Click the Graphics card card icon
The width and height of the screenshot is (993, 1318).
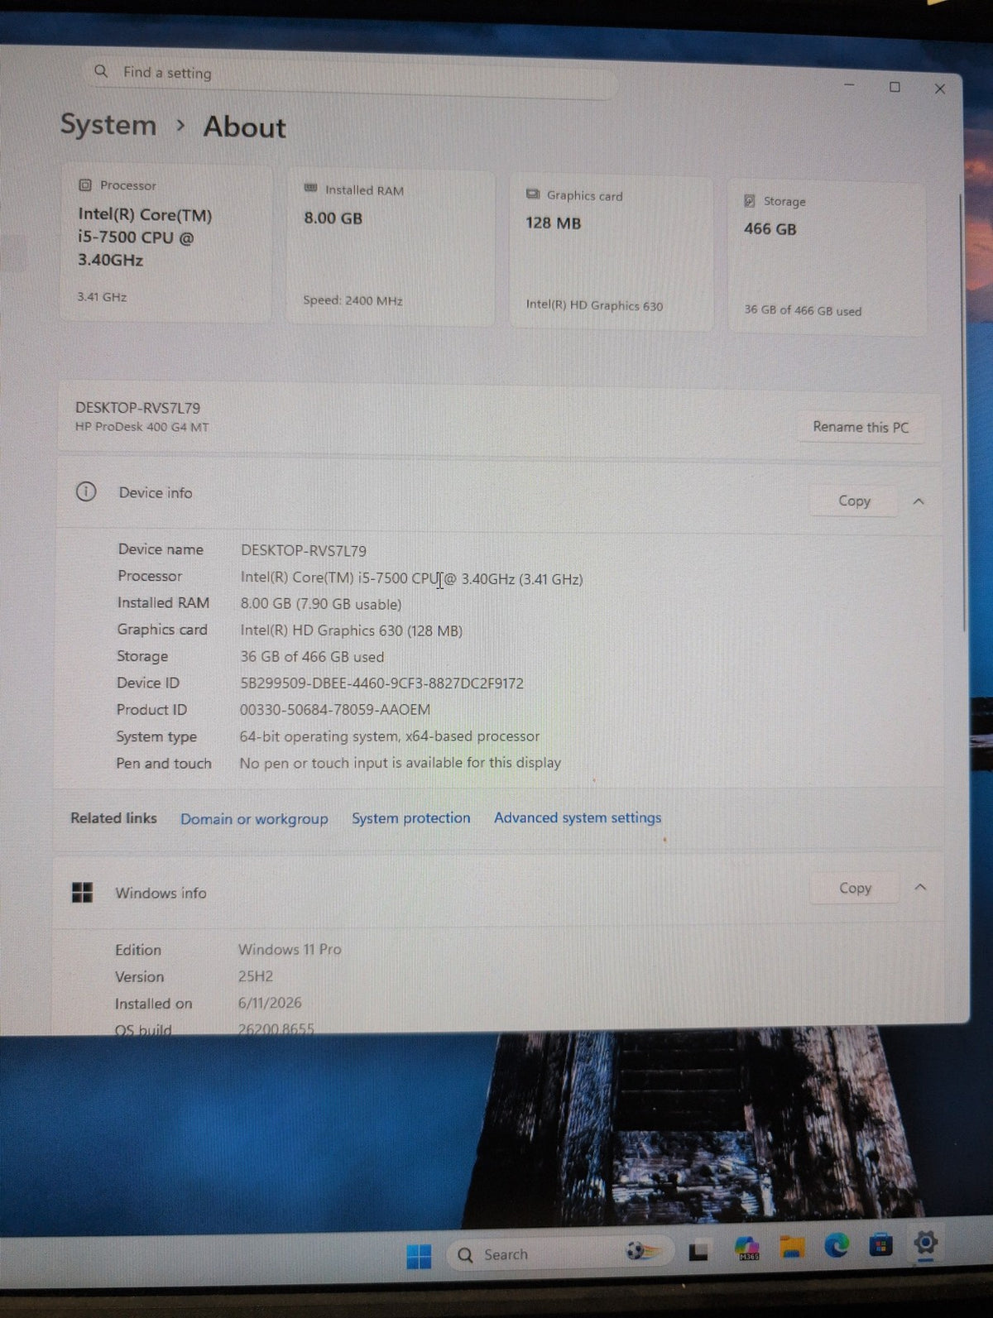pos(533,194)
